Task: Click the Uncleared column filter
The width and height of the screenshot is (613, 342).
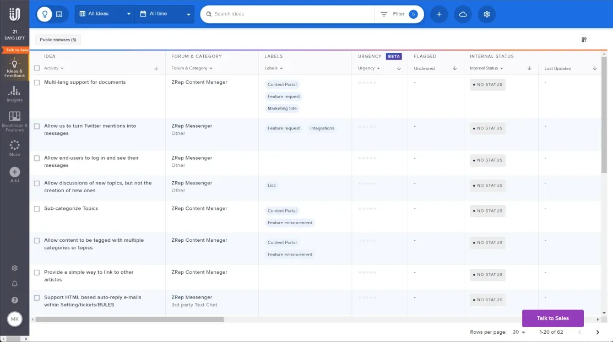Action: [424, 68]
